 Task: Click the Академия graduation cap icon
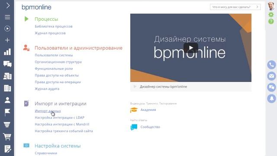coord(134,110)
